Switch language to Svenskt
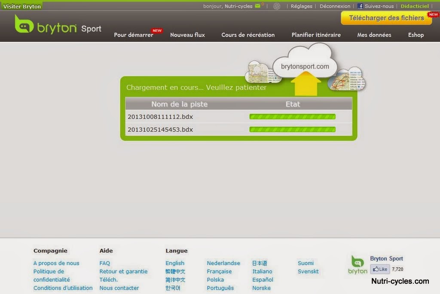Screen dimensions: 440x294 pyautogui.click(x=308, y=271)
